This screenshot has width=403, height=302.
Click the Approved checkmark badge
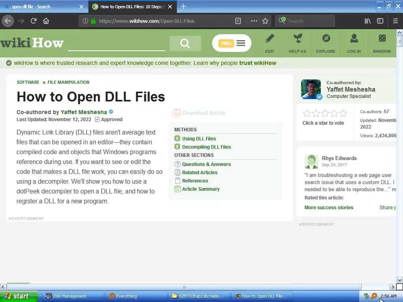(109, 120)
